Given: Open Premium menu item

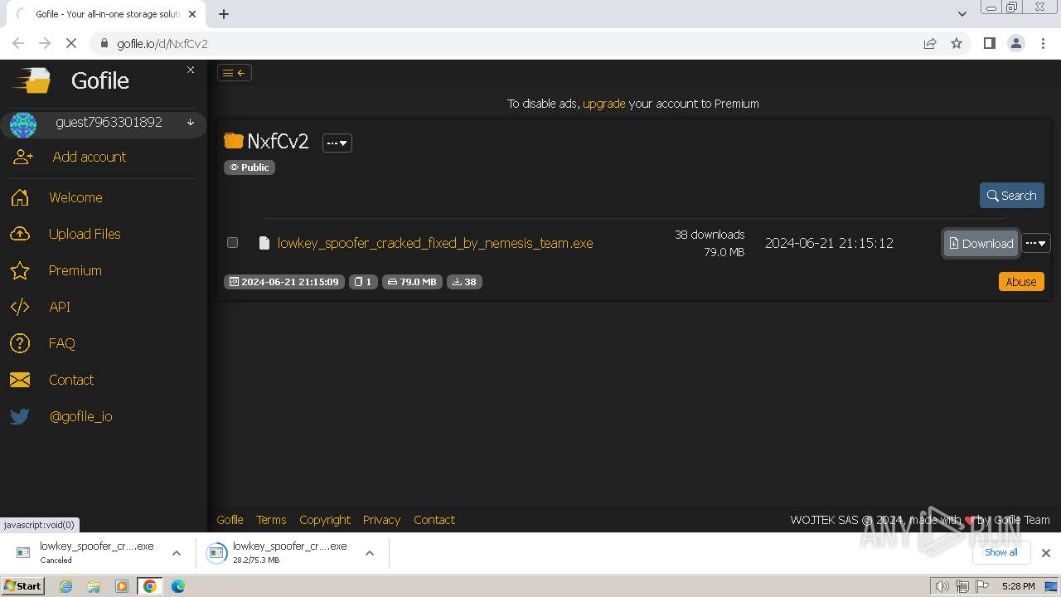Looking at the screenshot, I should coord(75,270).
